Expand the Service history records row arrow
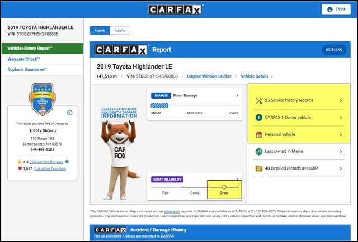 [341, 101]
